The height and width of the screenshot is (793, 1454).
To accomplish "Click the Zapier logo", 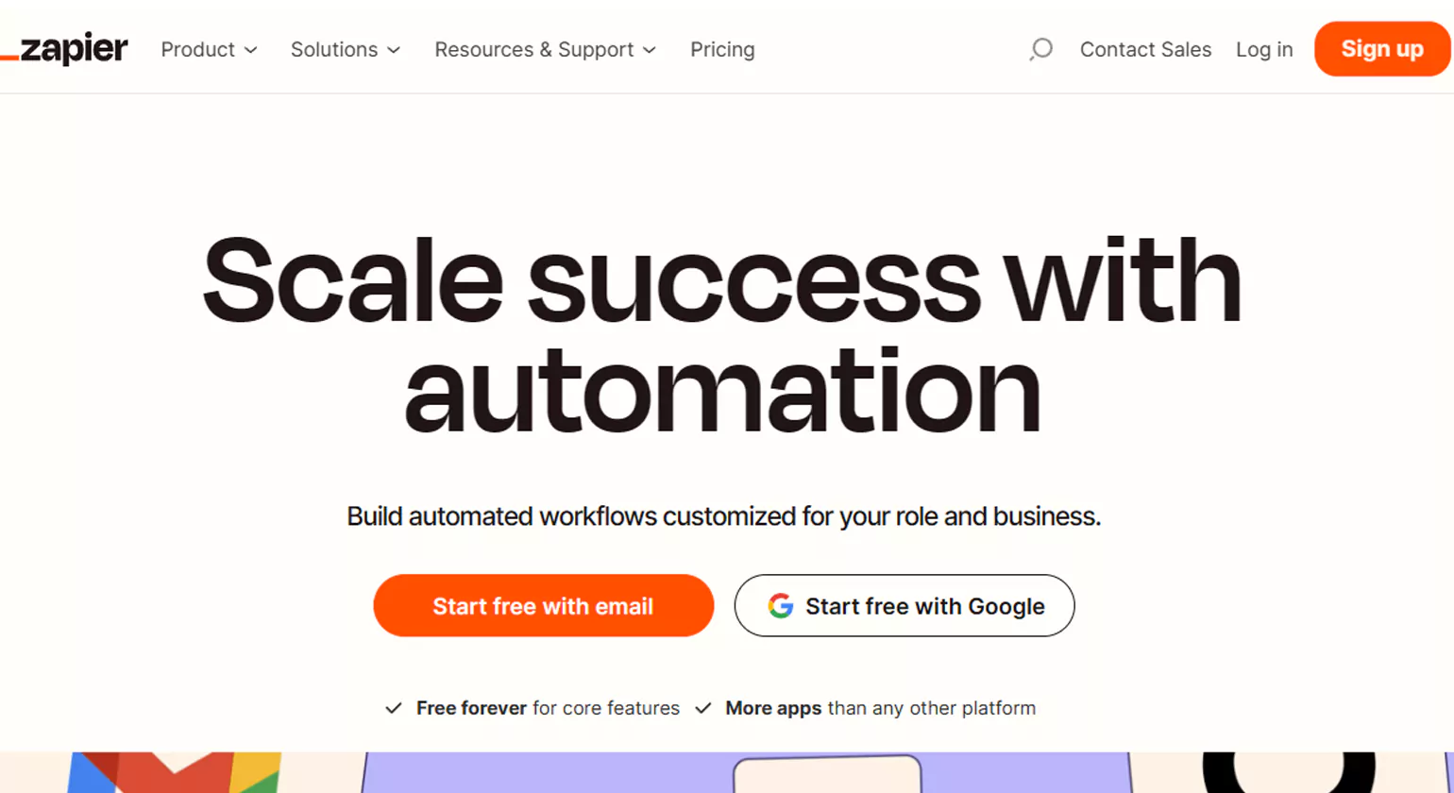I will pos(66,47).
